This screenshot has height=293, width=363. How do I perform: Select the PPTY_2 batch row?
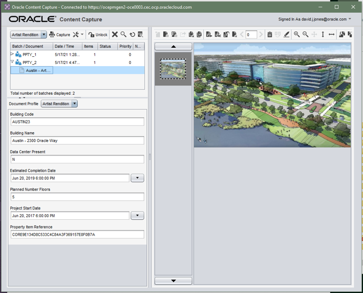[x=77, y=62]
